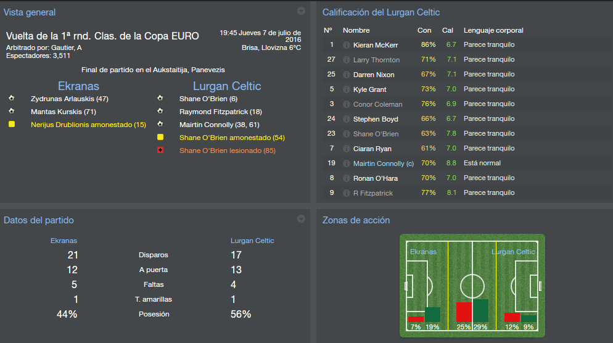The width and height of the screenshot is (613, 343).
Task: Click the red injury icon for Shane O'Brien
Action: pyautogui.click(x=160, y=150)
